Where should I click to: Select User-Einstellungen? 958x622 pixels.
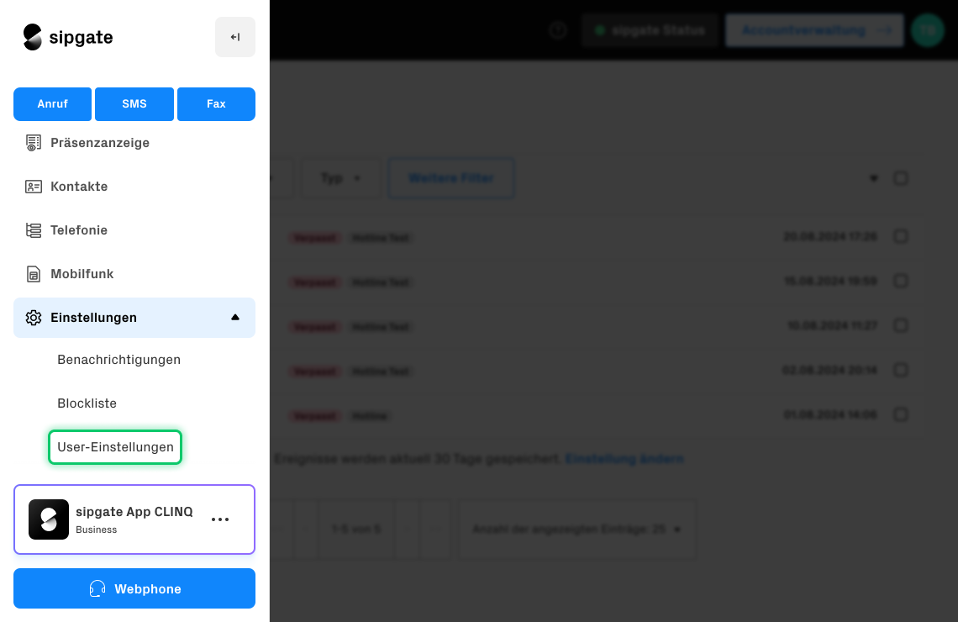(115, 447)
